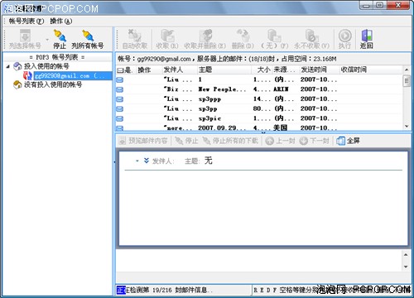Sort by the 主题 column header
Viewport: 414px width, 298px height.
tap(224, 70)
